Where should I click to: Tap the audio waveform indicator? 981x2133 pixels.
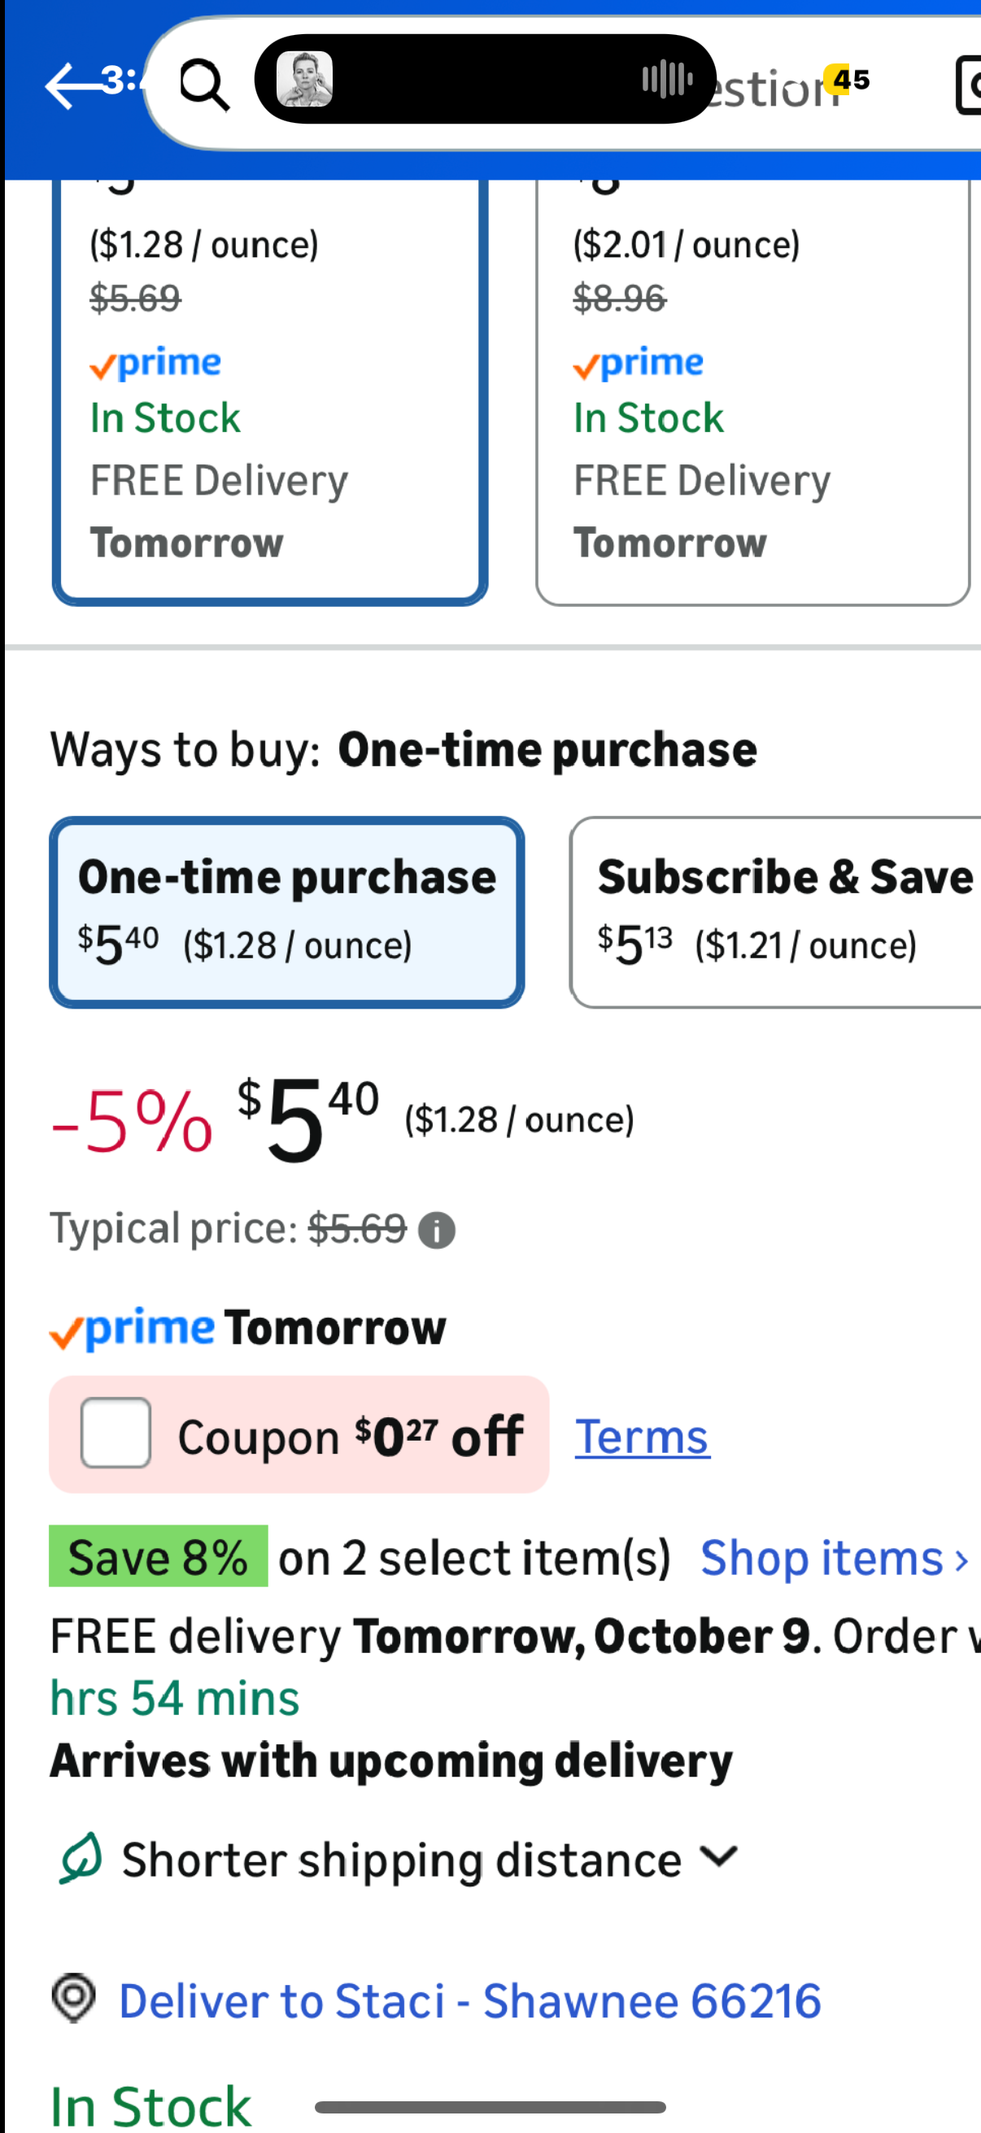666,80
